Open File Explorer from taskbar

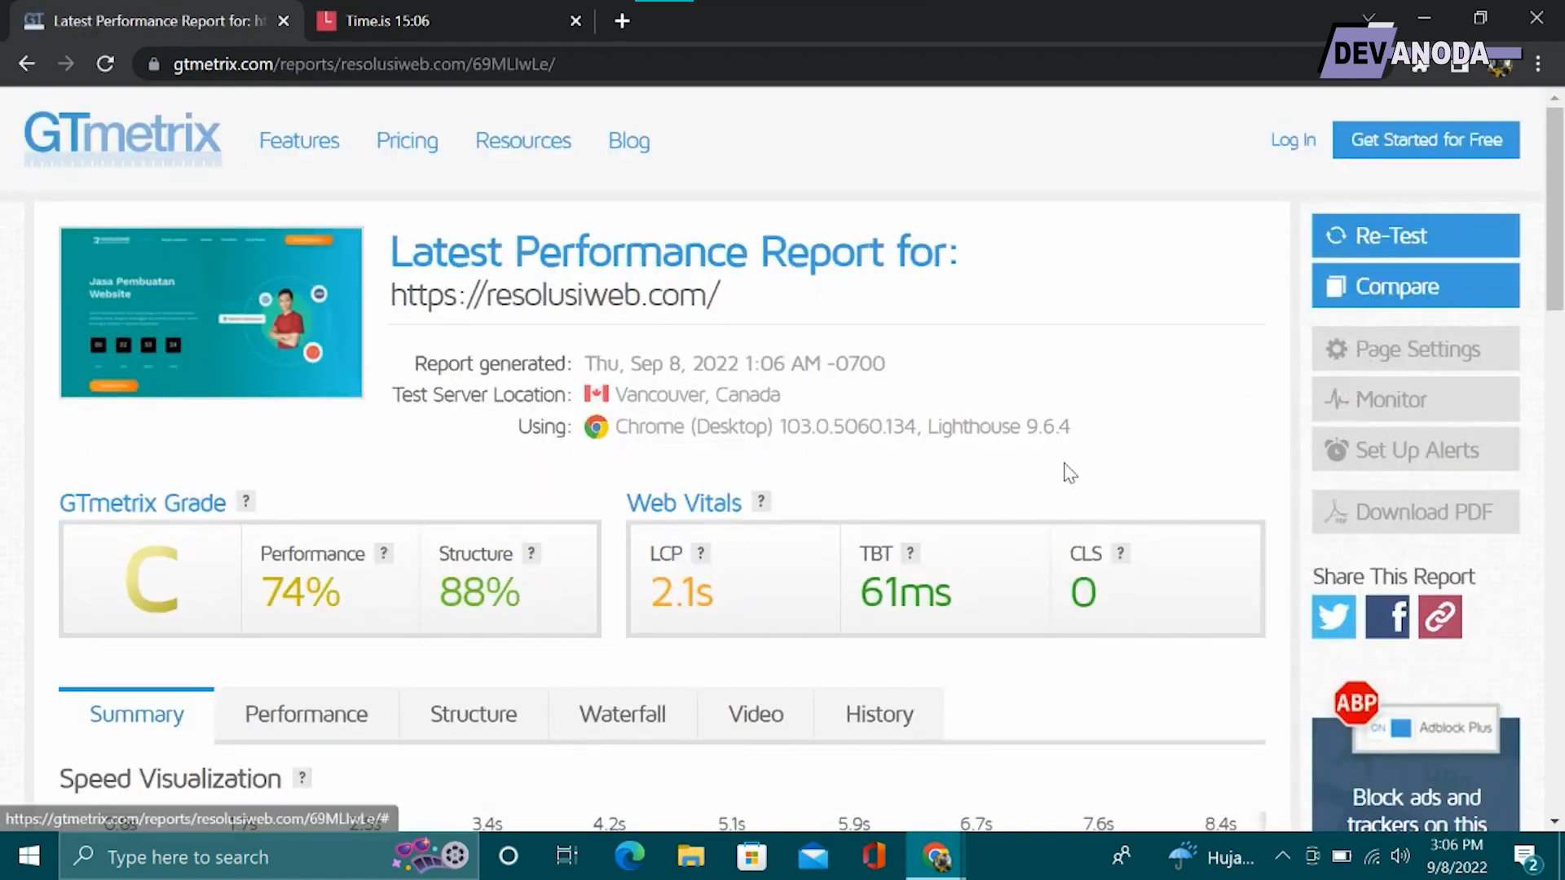pyautogui.click(x=690, y=856)
